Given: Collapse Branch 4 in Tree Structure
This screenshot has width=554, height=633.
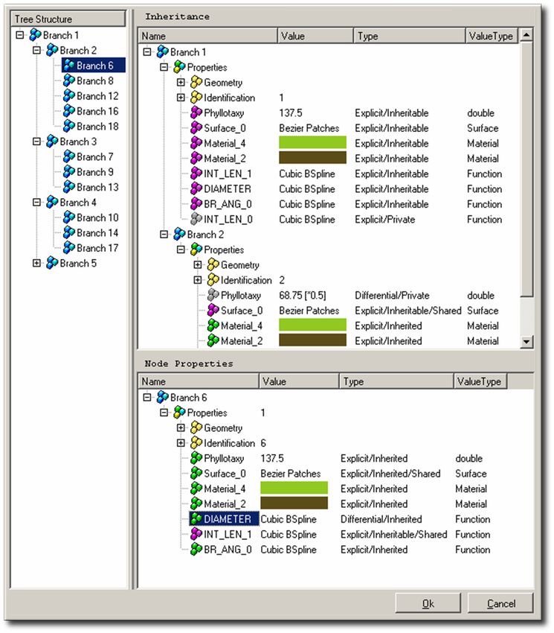Looking at the screenshot, I should pos(36,203).
